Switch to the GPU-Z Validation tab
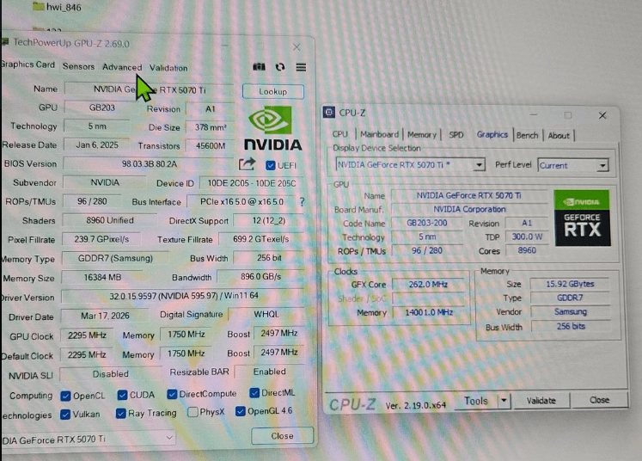642x461 pixels. (x=168, y=68)
